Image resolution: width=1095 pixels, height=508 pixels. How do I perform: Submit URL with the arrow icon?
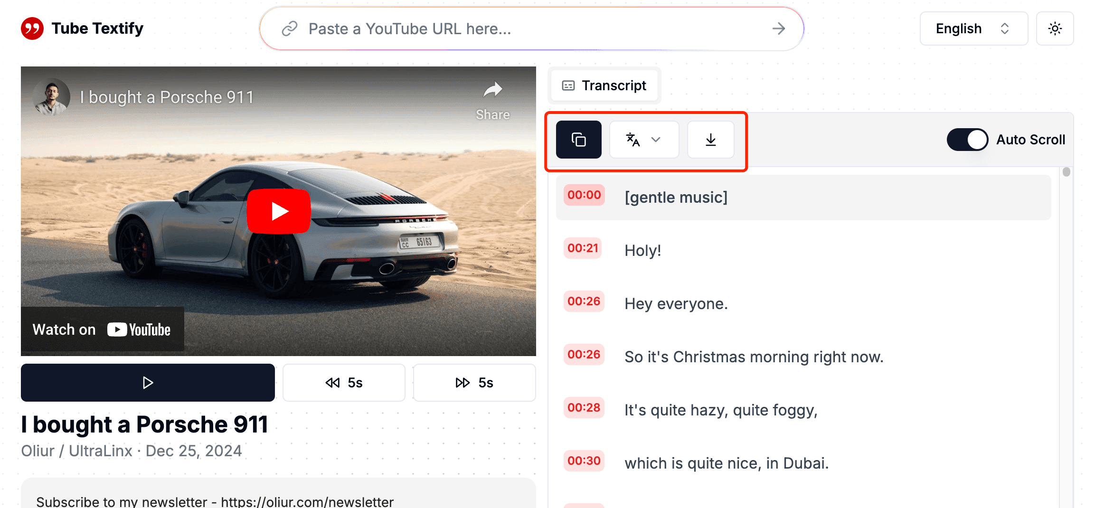click(779, 29)
